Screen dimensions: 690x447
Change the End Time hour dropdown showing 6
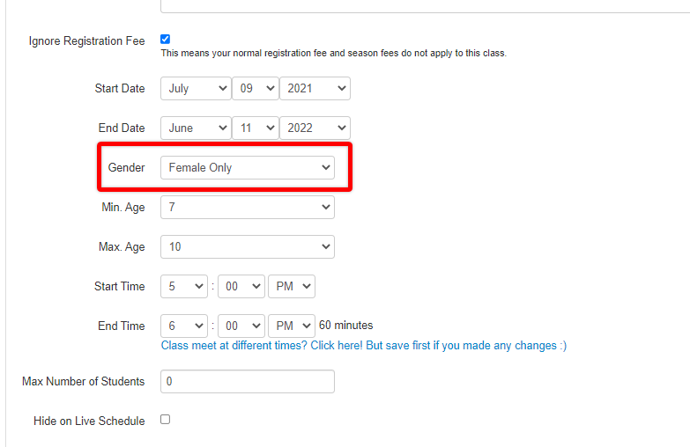click(184, 326)
